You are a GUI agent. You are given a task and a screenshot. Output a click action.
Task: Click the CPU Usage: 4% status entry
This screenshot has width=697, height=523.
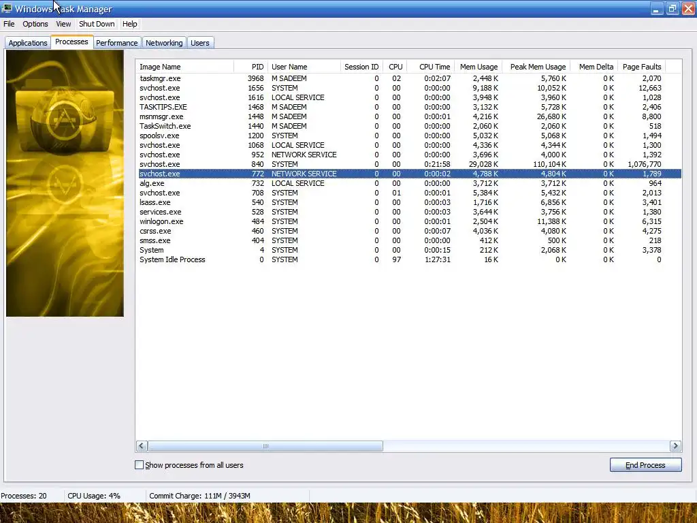click(x=94, y=496)
